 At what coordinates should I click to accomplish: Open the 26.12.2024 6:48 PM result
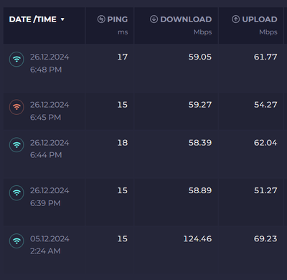143,68
